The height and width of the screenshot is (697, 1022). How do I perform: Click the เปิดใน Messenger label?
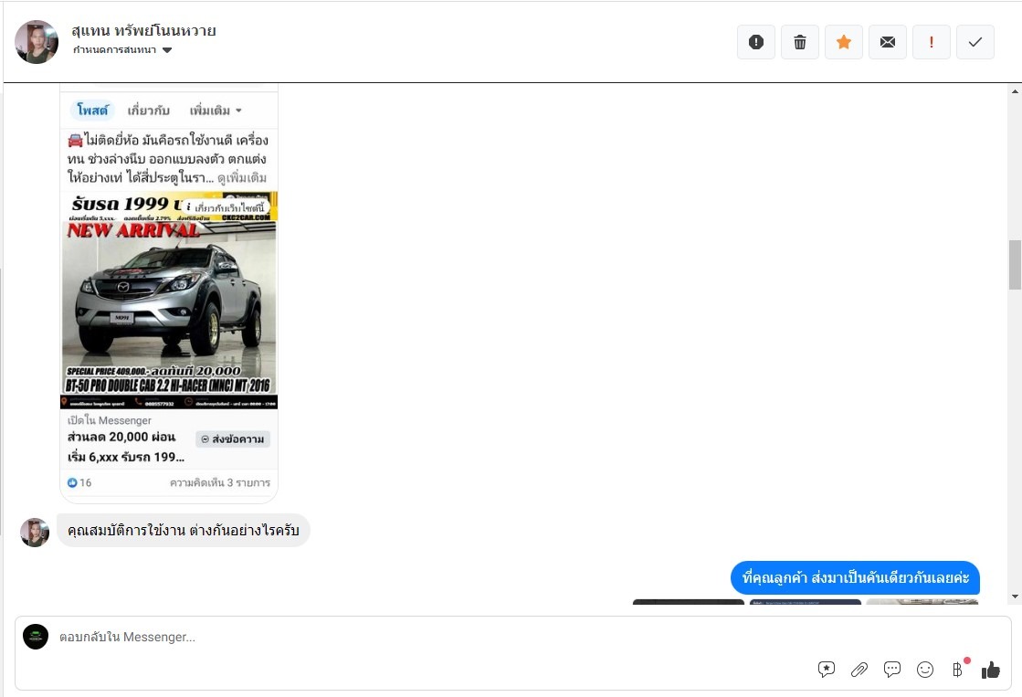[110, 420]
